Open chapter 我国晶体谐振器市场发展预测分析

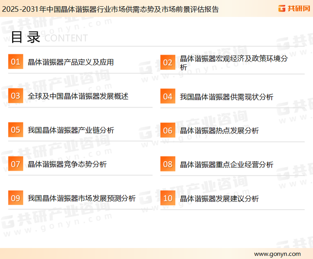coord(82,198)
